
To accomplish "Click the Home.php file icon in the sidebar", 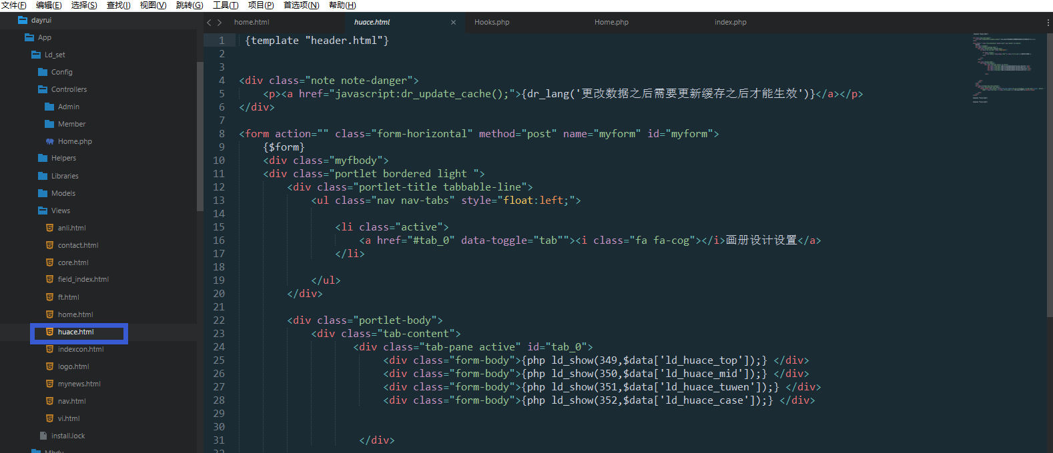I will 49,141.
